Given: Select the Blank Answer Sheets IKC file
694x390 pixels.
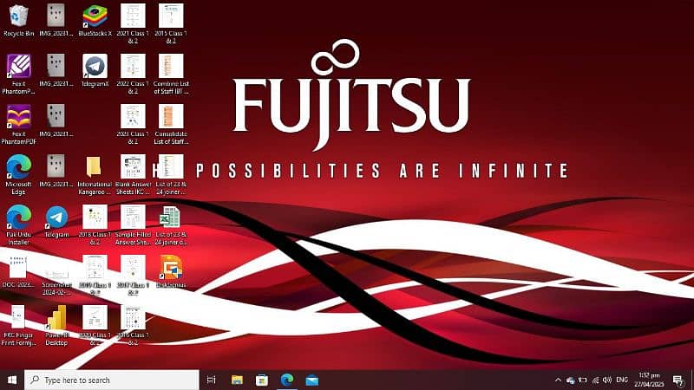Looking at the screenshot, I should click(x=133, y=175).
